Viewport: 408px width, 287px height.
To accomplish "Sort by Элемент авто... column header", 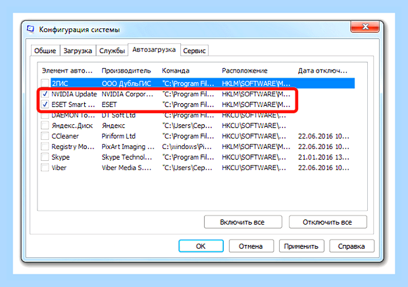I will (67, 71).
